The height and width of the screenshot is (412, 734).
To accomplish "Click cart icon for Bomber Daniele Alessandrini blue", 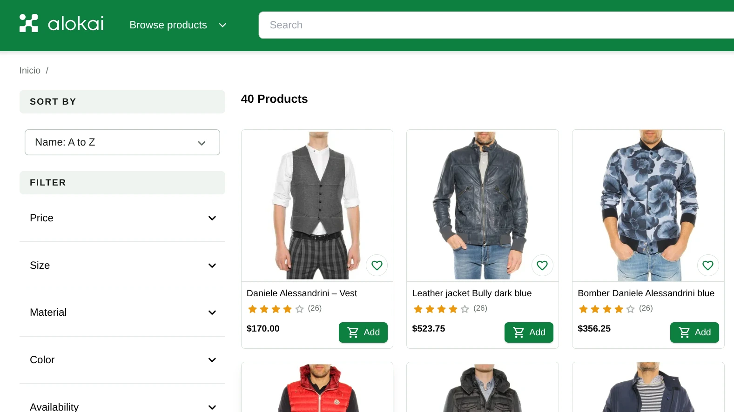I will point(684,332).
